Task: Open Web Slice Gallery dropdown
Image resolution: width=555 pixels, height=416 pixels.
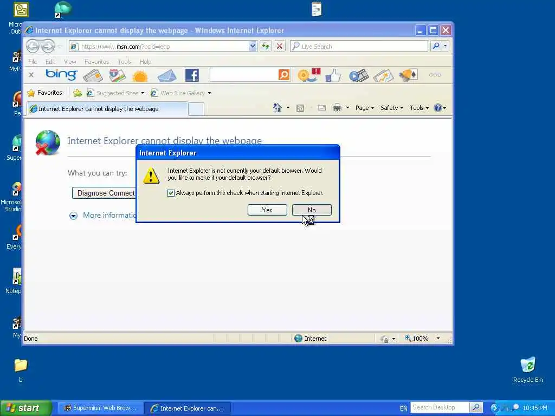Action: coord(181,93)
